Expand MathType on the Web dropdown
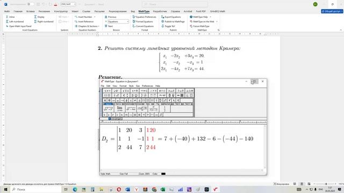This screenshot has height=193, width=344. pos(217,21)
